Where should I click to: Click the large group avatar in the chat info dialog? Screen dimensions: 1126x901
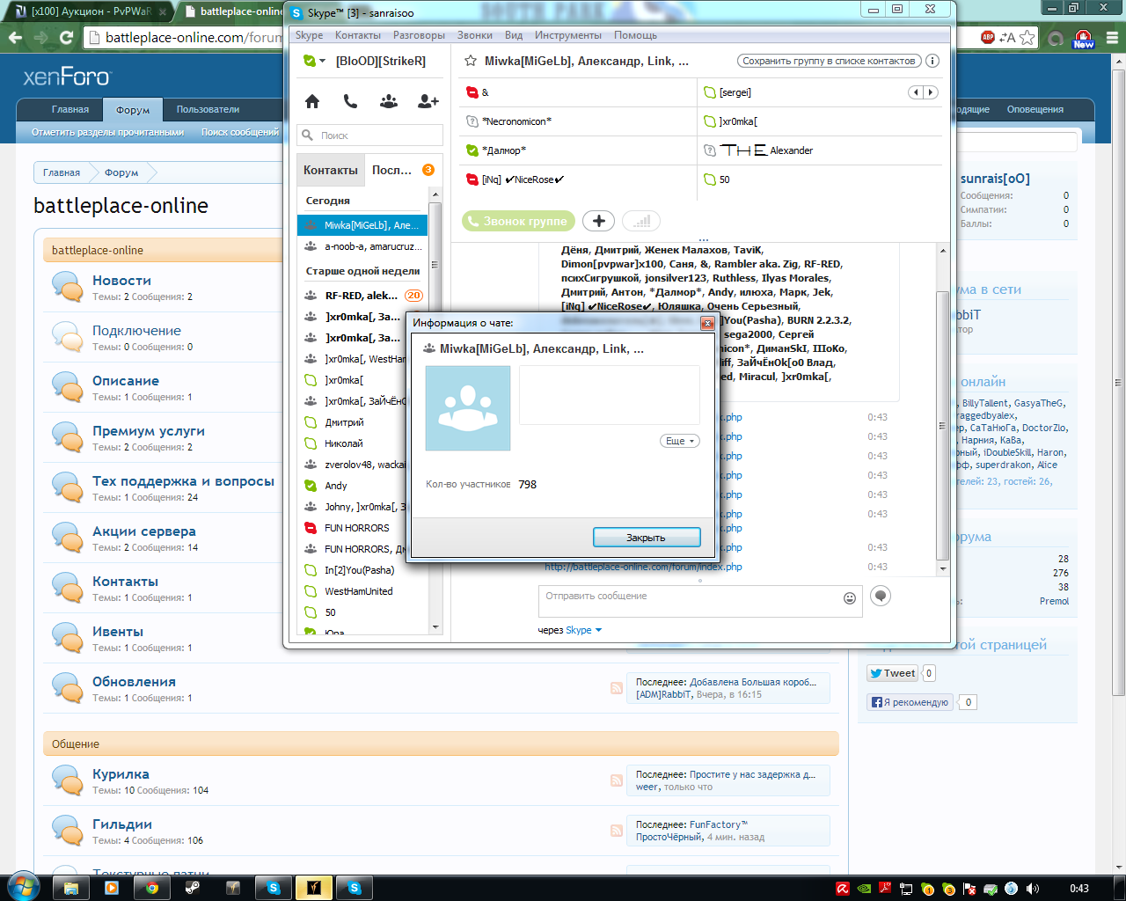468,408
